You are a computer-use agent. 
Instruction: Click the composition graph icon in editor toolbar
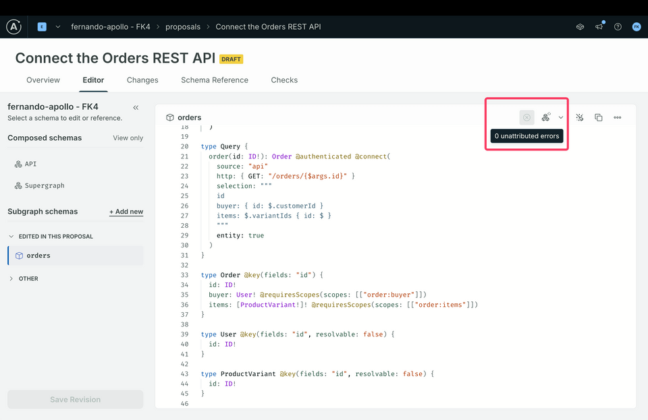click(x=546, y=117)
